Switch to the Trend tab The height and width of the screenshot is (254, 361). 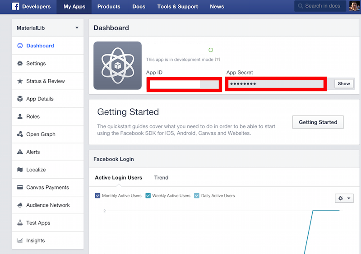point(161,178)
